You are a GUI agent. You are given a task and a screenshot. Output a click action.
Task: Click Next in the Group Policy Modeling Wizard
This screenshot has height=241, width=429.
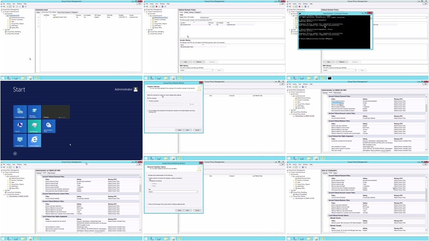[x=188, y=210]
